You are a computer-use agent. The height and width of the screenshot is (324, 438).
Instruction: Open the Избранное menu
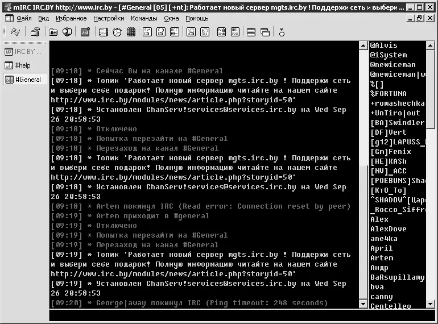(x=71, y=18)
